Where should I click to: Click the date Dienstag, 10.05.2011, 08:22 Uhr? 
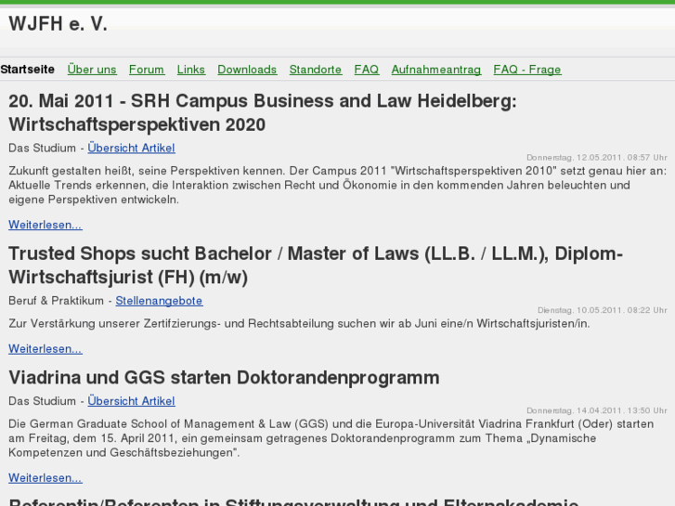point(603,310)
